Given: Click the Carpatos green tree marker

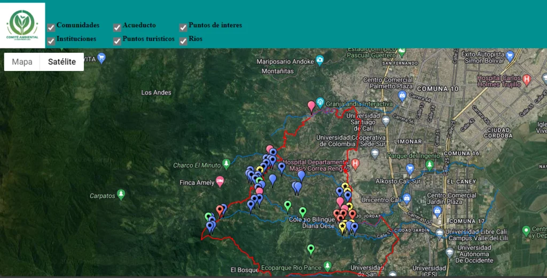Looking at the screenshot, I should [x=121, y=194].
